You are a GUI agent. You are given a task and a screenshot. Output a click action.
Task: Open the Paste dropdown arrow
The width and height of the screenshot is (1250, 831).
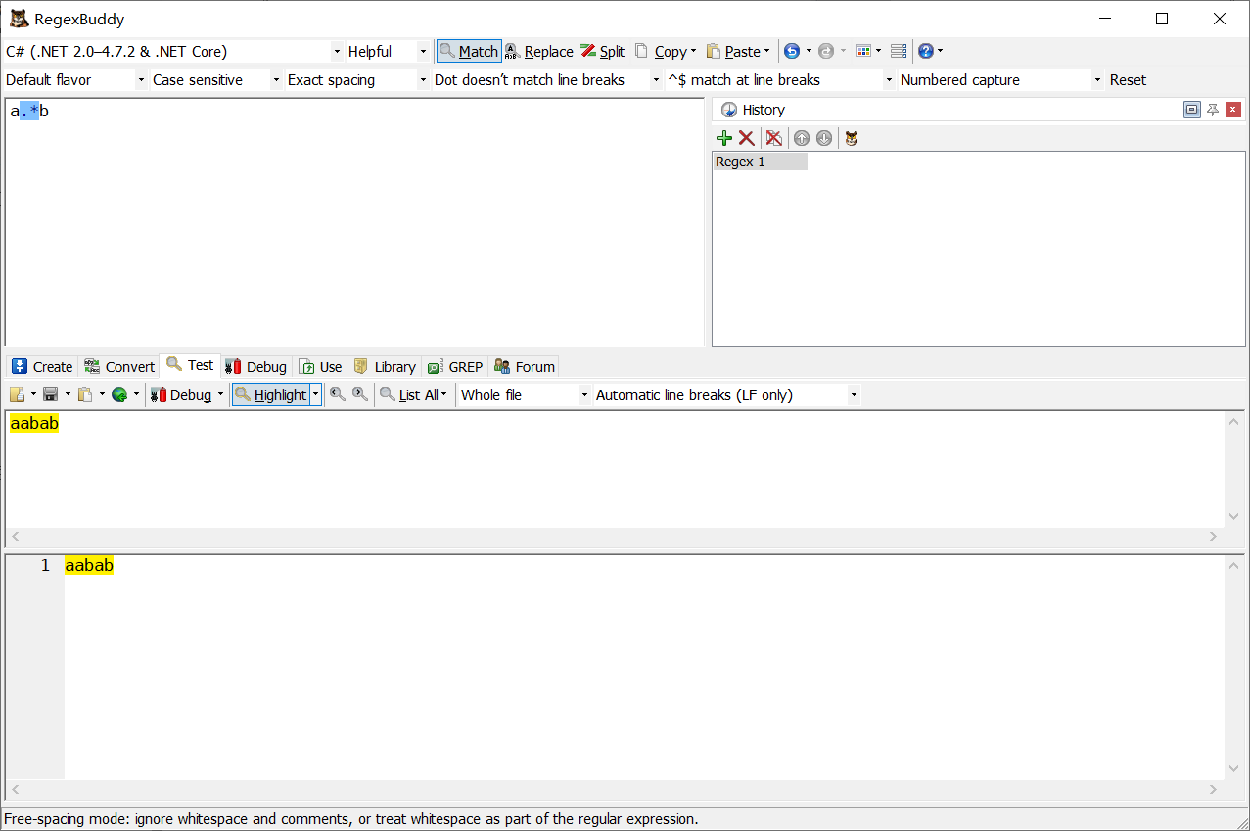click(766, 51)
